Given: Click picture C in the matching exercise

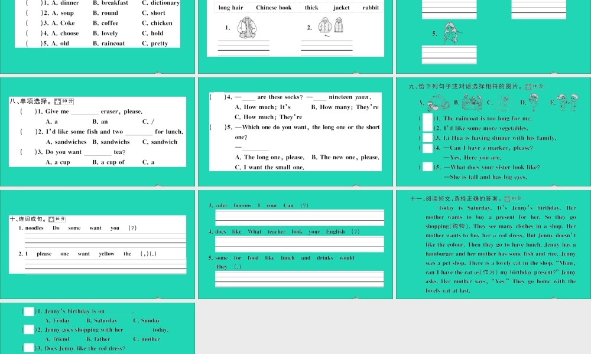Looking at the screenshot, I should [x=504, y=102].
